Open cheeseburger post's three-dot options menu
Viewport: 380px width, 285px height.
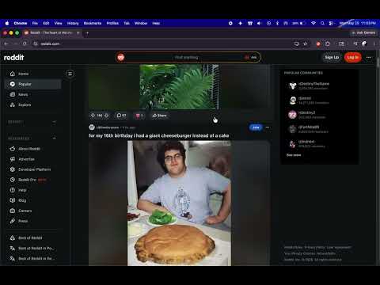268,127
